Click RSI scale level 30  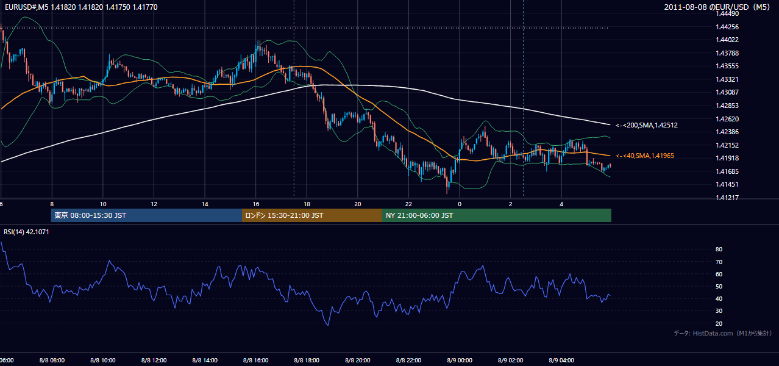(719, 311)
